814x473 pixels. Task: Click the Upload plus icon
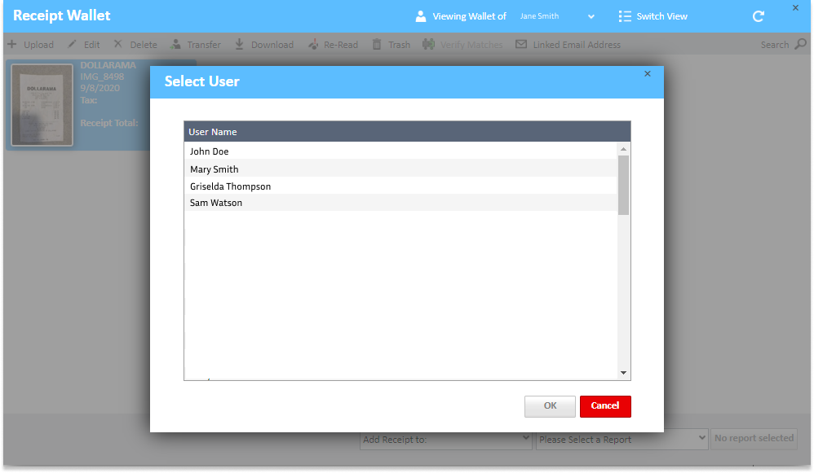12,44
